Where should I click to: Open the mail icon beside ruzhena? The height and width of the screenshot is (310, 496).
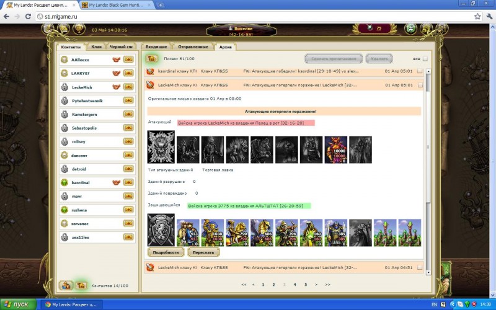coord(128,210)
